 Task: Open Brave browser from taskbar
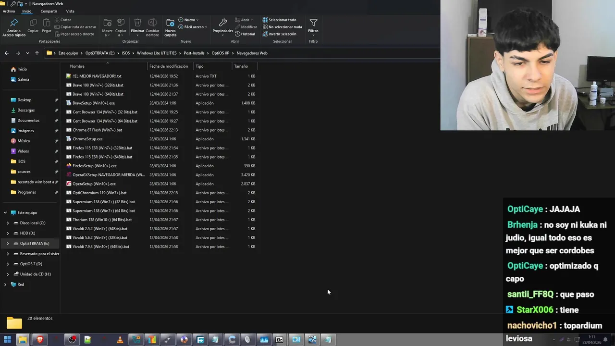(39, 340)
